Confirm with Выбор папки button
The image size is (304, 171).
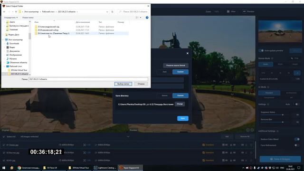pos(123,84)
